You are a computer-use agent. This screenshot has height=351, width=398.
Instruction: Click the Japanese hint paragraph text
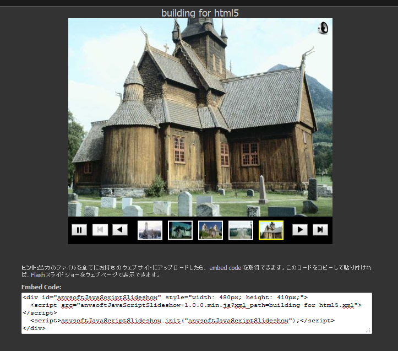click(x=196, y=271)
